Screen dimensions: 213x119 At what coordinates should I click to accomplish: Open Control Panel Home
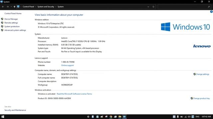click(13, 14)
